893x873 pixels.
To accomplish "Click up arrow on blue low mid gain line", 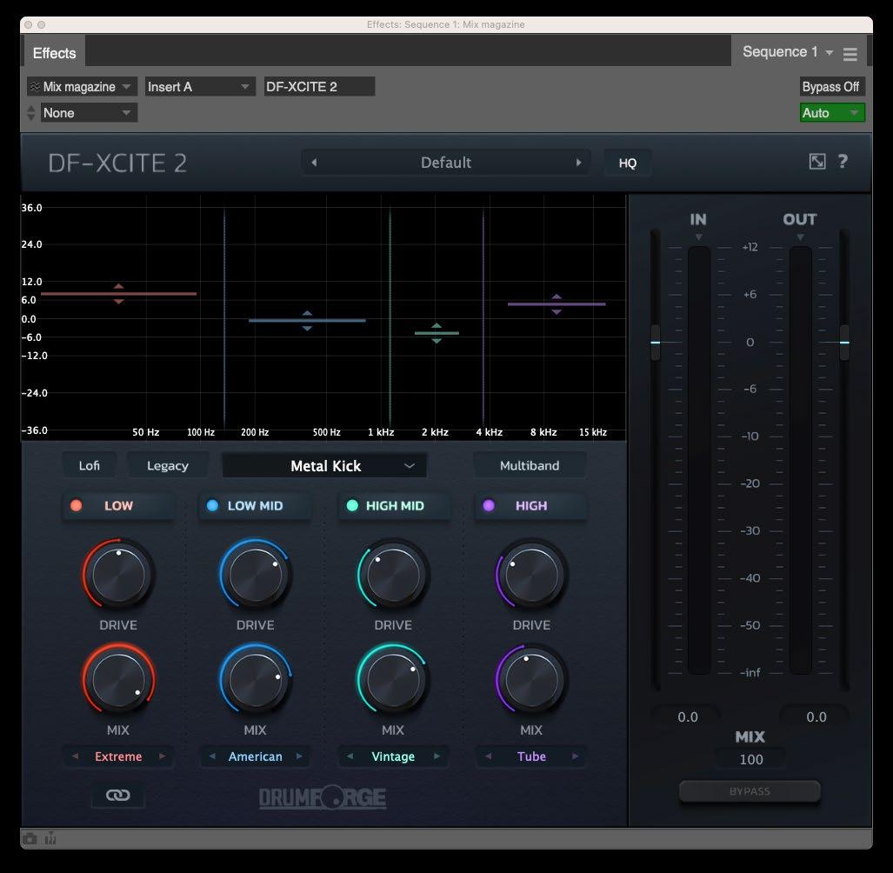I will coord(307,313).
